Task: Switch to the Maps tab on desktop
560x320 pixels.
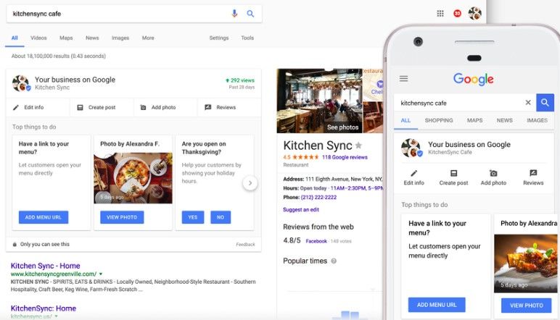Action: (66, 38)
